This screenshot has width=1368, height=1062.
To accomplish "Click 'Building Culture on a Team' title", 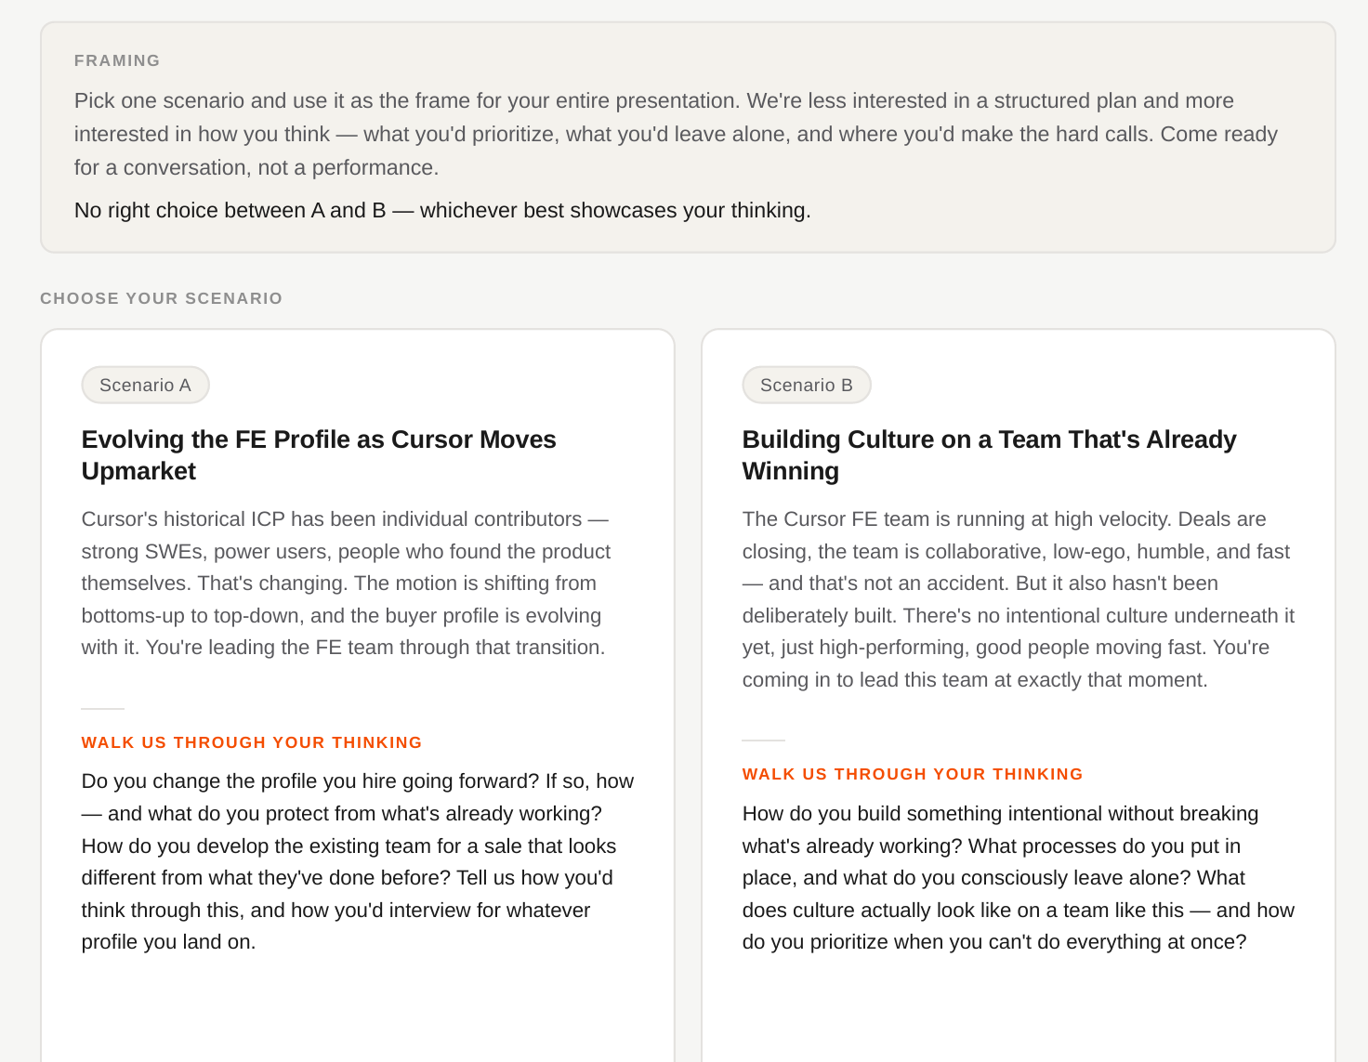I will coord(989,455).
